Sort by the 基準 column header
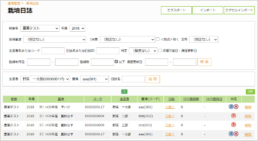This screenshot has width=258, height=141. 61,99
